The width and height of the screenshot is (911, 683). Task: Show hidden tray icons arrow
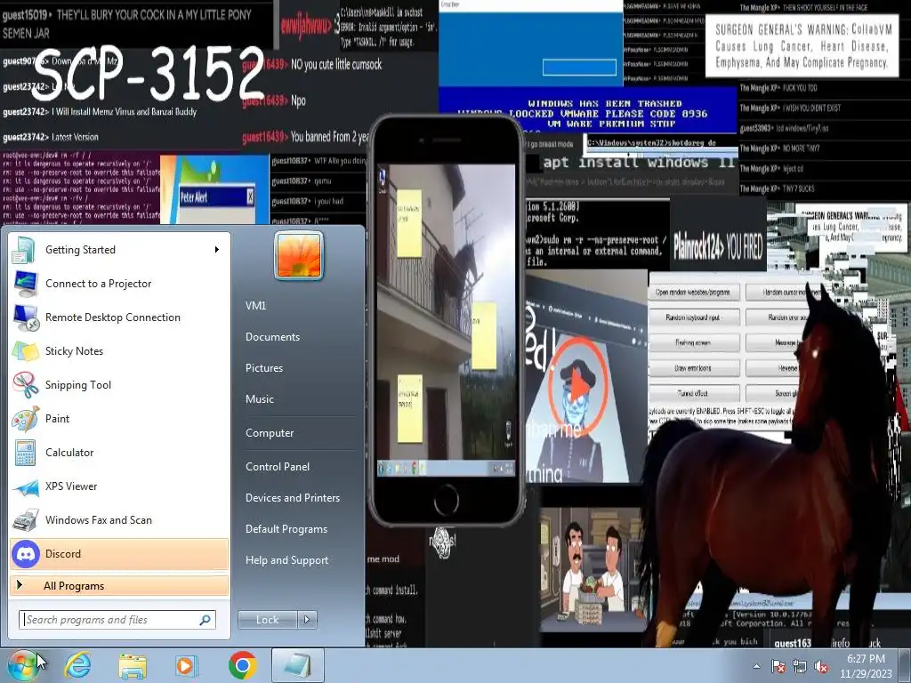pos(756,667)
